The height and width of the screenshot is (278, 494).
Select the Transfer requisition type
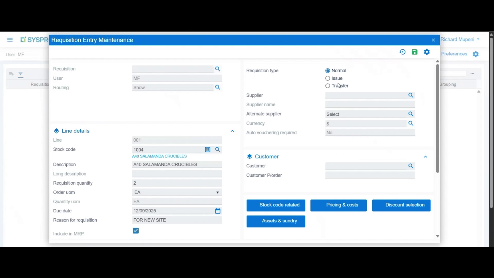pyautogui.click(x=328, y=86)
